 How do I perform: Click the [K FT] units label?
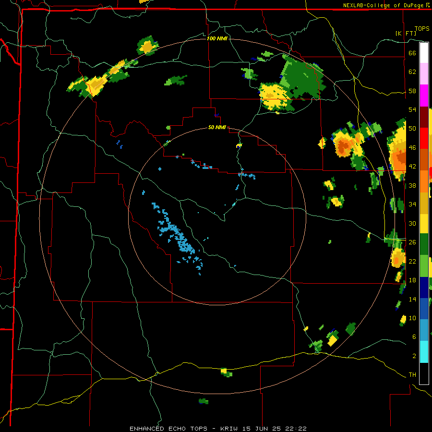click(x=406, y=34)
